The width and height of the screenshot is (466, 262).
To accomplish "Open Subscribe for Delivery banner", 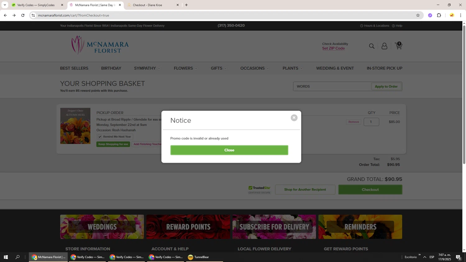I will tap(274, 227).
